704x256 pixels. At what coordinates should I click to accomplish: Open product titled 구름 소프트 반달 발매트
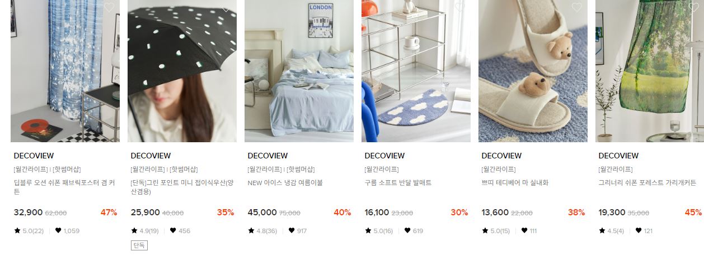coord(398,182)
